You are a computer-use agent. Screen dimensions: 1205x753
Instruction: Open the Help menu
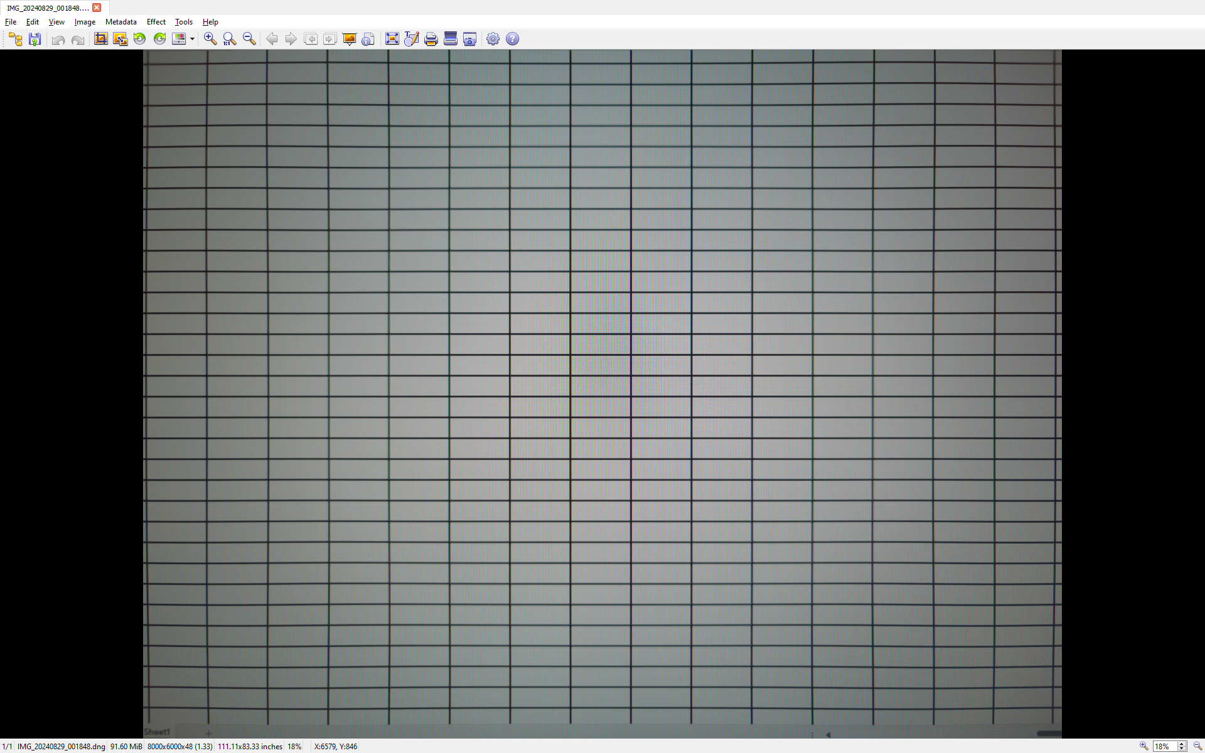point(210,22)
